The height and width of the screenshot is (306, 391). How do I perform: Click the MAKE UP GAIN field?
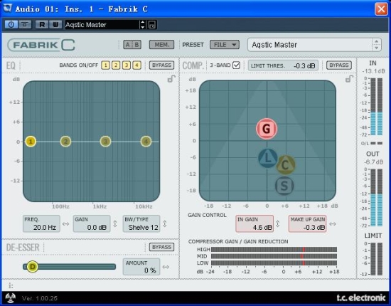coord(307,223)
